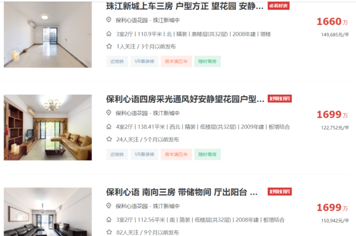Open listing title 保利心语四房采光通风好

click(185, 99)
